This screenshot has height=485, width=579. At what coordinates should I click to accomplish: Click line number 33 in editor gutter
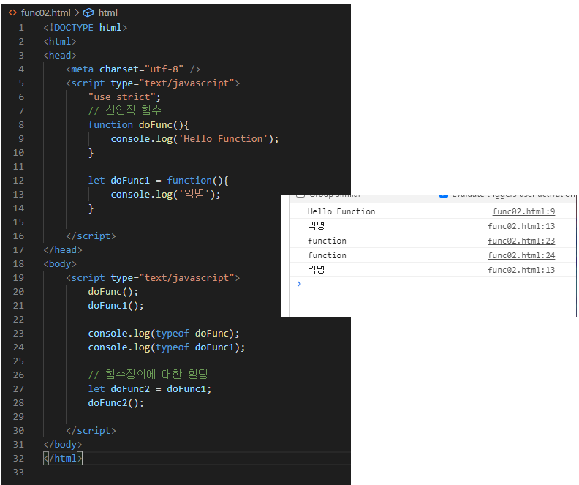click(18, 473)
